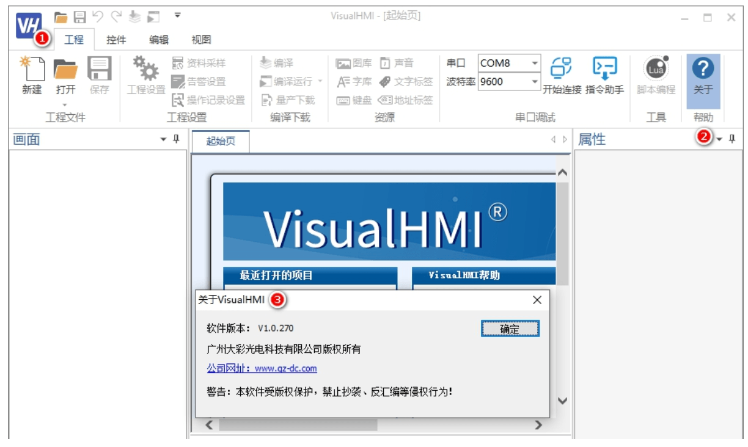Expand the COM8 serial port dropdown
Viewport: 748px width, 447px height.
pos(535,63)
